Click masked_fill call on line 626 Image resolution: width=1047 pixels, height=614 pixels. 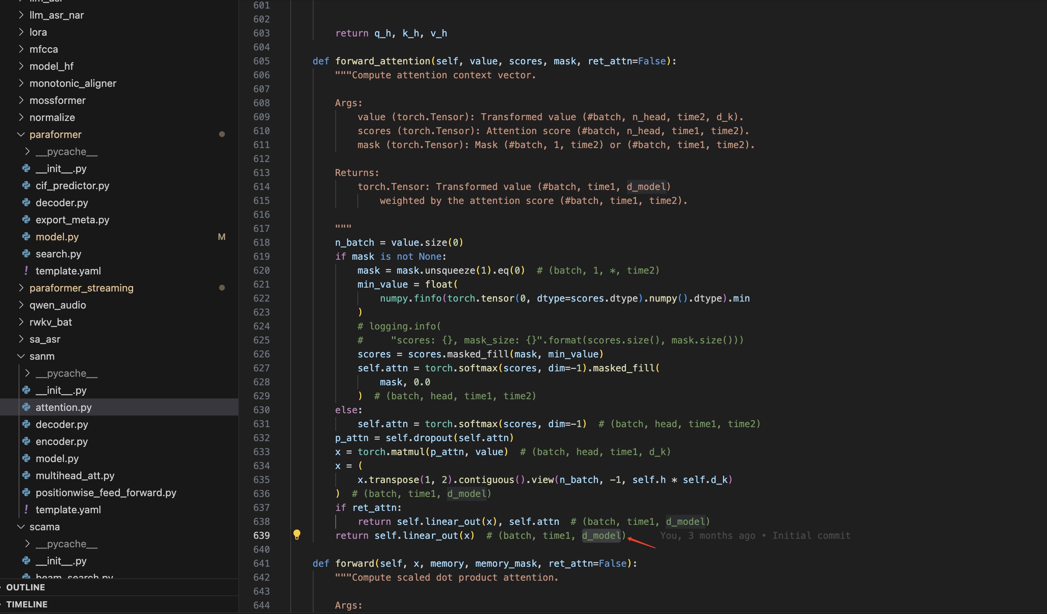[x=478, y=354]
